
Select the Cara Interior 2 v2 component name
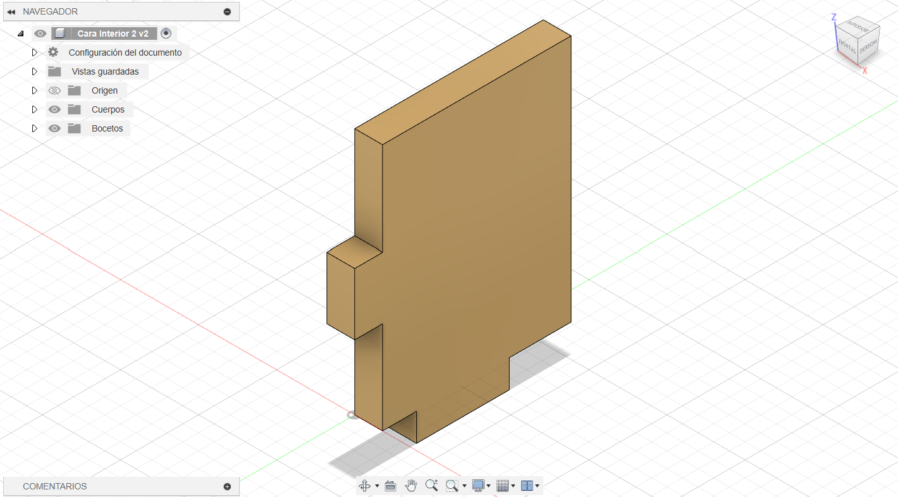click(113, 34)
